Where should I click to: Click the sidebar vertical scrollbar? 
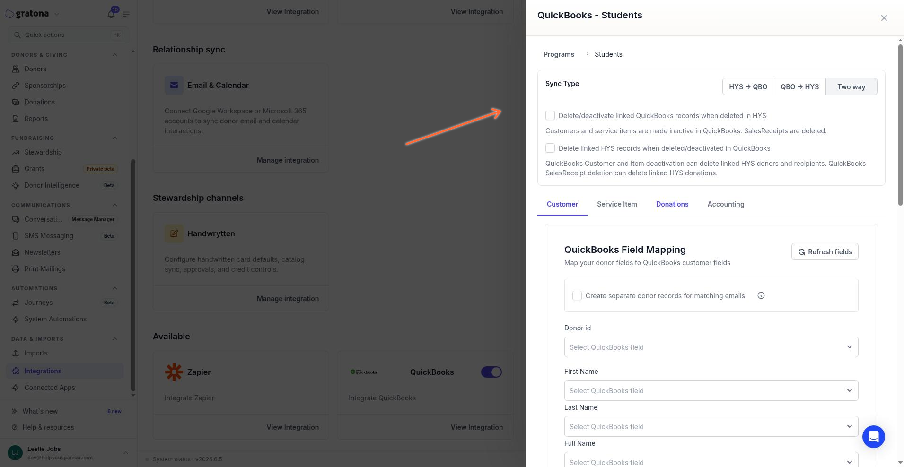133,276
